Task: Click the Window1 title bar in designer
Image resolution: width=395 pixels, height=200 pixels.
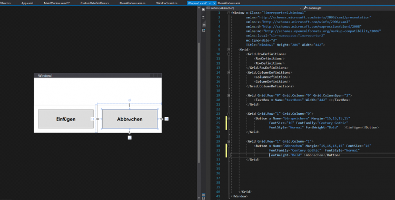Action: coord(98,76)
